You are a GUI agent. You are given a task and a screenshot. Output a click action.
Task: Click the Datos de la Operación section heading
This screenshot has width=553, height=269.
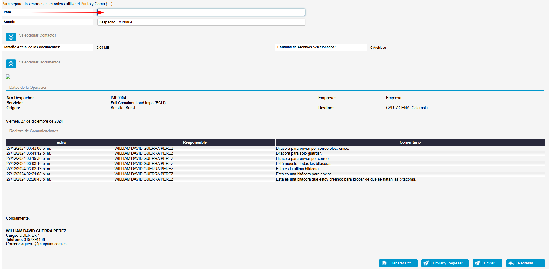[x=28, y=88]
